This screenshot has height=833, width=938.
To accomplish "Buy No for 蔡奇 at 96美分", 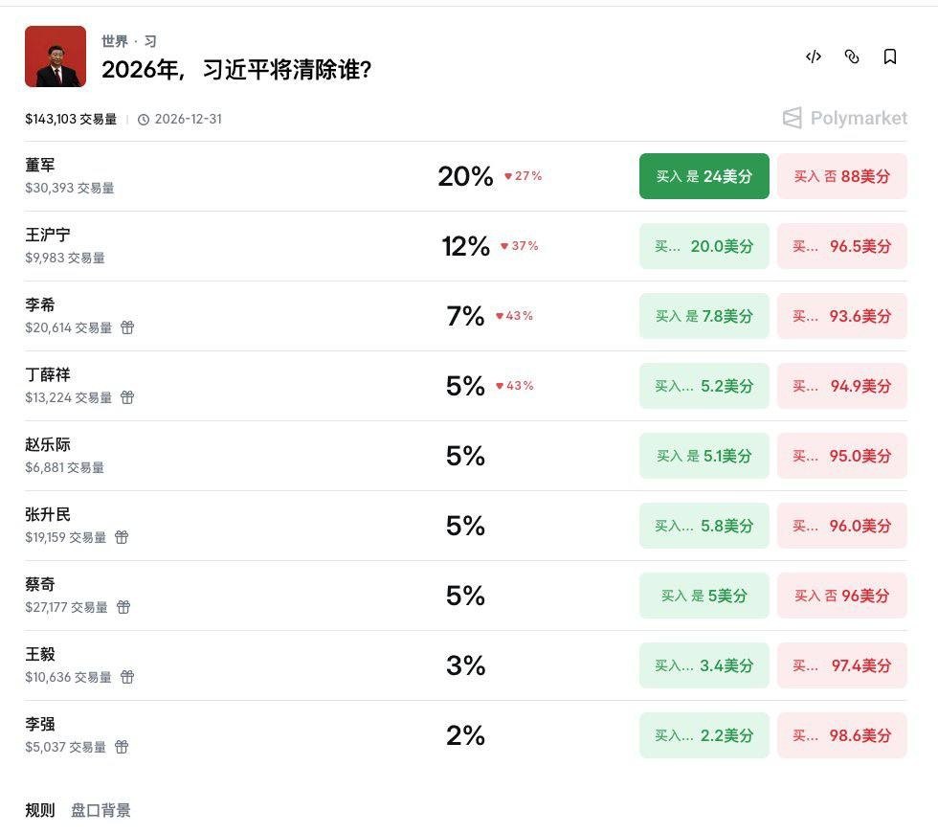I will pyautogui.click(x=842, y=596).
